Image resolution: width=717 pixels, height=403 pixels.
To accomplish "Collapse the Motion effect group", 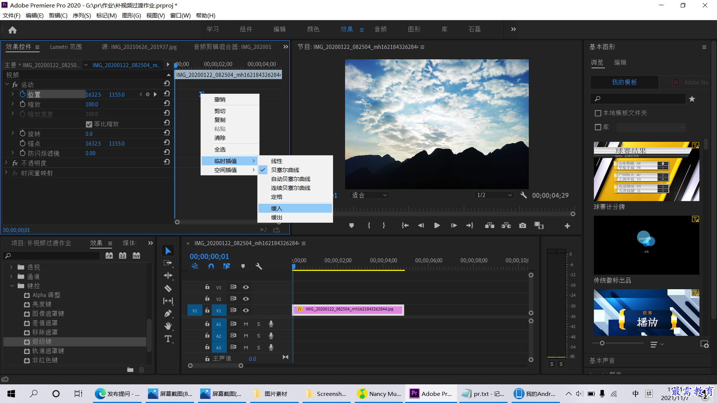I will pos(7,85).
